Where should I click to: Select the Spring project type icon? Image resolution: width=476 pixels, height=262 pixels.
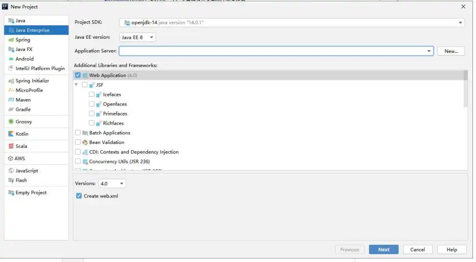point(11,40)
